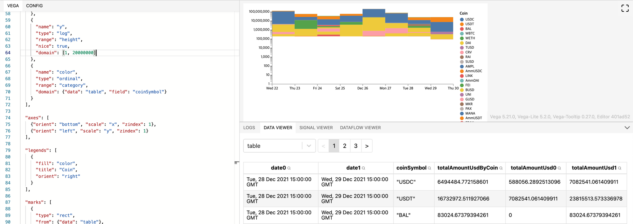The height and width of the screenshot is (224, 633).
Task: Click search icon beside totalAmountUsd0 header
Action: [x=559, y=168]
